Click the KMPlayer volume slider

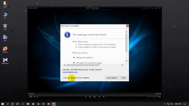[155, 97]
